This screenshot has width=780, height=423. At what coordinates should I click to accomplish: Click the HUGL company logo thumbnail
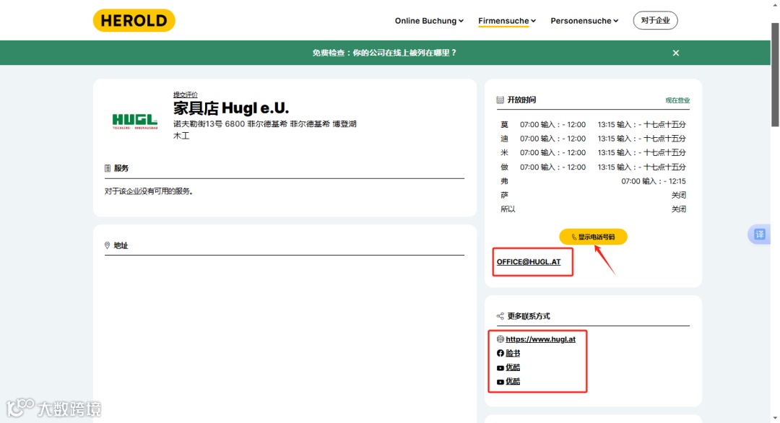(135, 121)
